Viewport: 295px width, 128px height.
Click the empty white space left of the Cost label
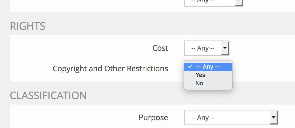pyautogui.click(x=81, y=48)
